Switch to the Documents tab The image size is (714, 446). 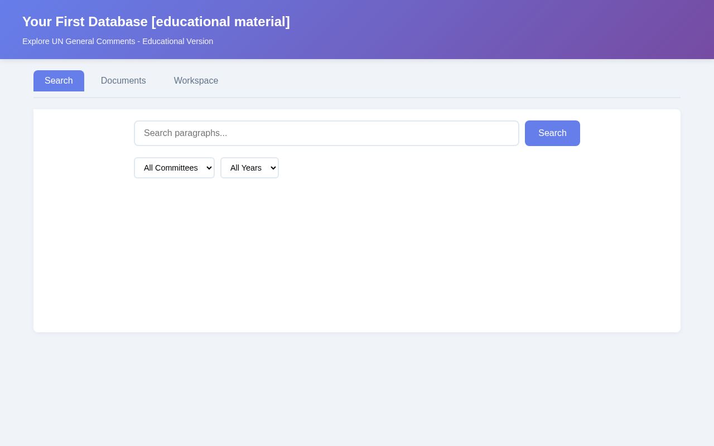pyautogui.click(x=123, y=81)
